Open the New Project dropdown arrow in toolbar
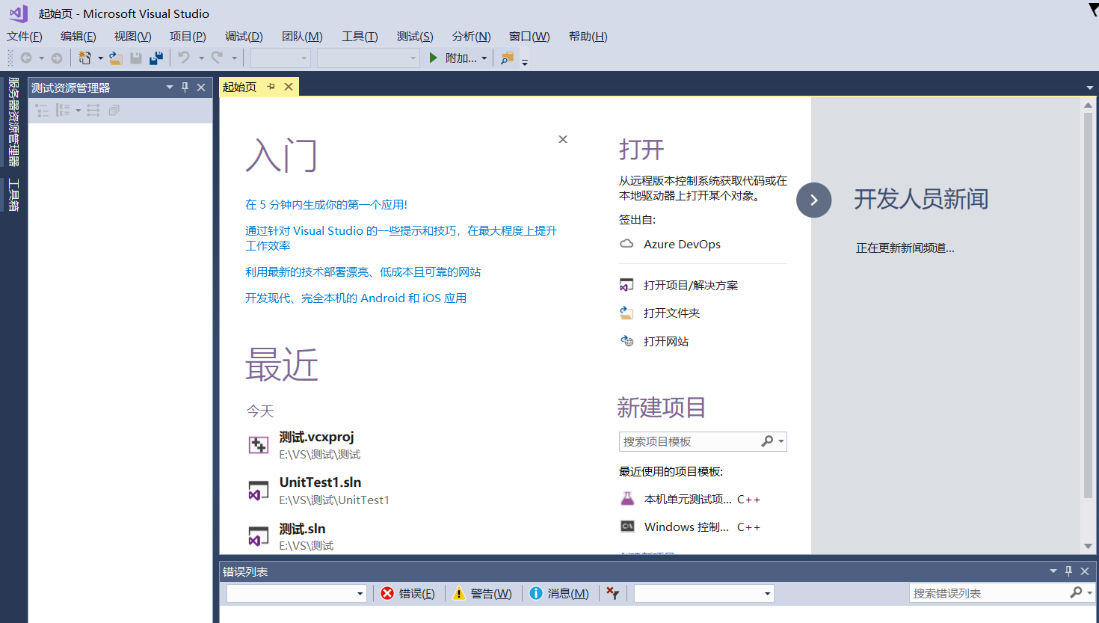 click(x=100, y=58)
